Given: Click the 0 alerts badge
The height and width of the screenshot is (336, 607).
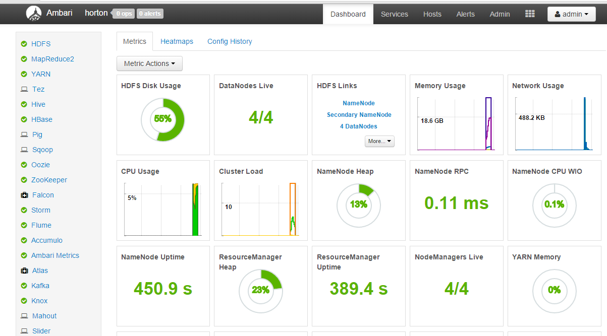Looking at the screenshot, I should click(x=150, y=14).
